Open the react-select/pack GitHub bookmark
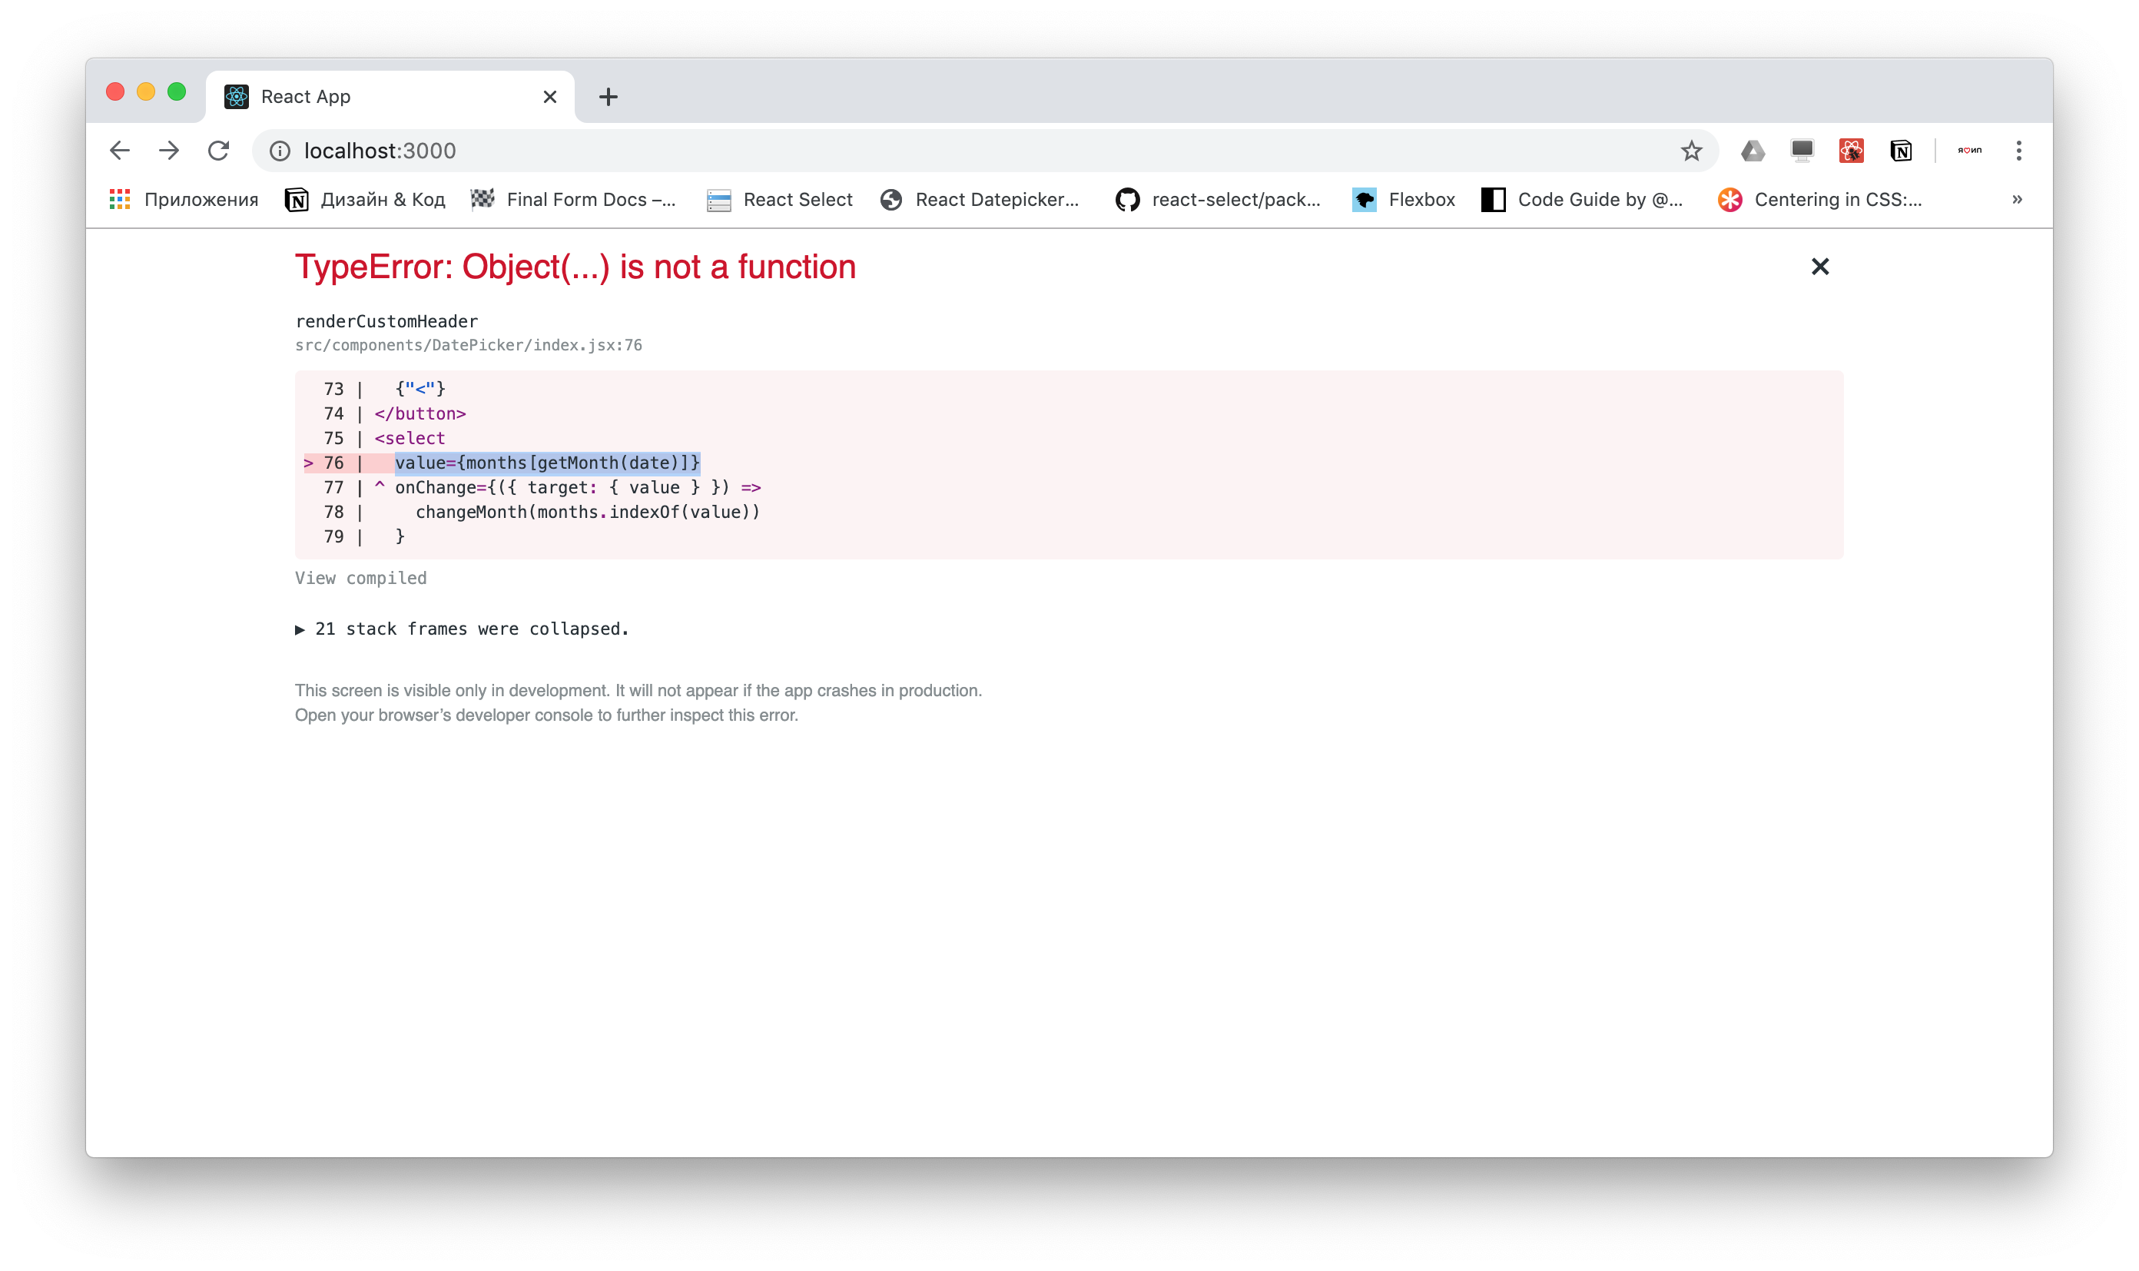This screenshot has width=2139, height=1271. pos(1220,199)
